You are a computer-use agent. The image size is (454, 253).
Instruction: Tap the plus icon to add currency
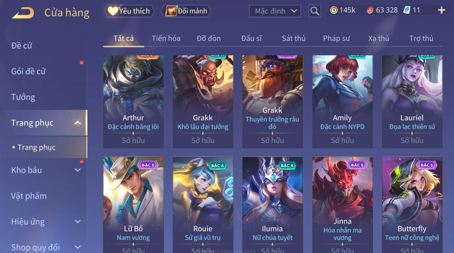click(x=441, y=10)
